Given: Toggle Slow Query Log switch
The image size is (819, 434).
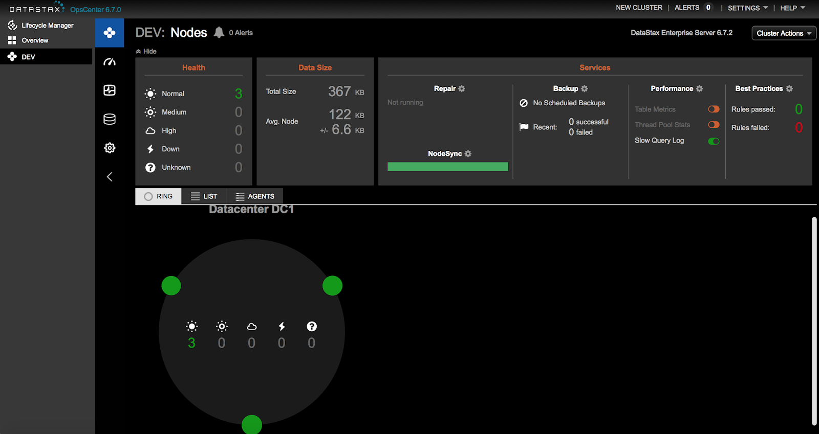Looking at the screenshot, I should 714,141.
